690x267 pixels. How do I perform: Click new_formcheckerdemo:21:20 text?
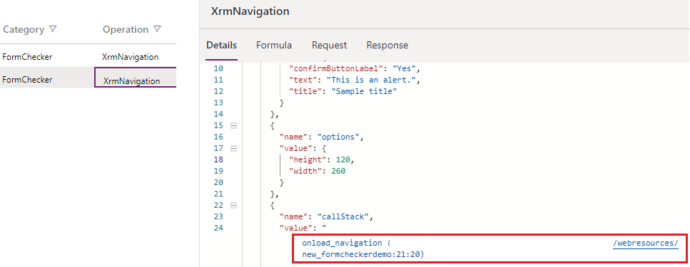click(x=362, y=254)
